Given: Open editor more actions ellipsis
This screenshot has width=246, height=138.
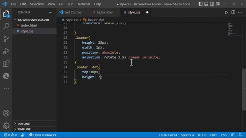Looking at the screenshot, I should [x=240, y=12].
